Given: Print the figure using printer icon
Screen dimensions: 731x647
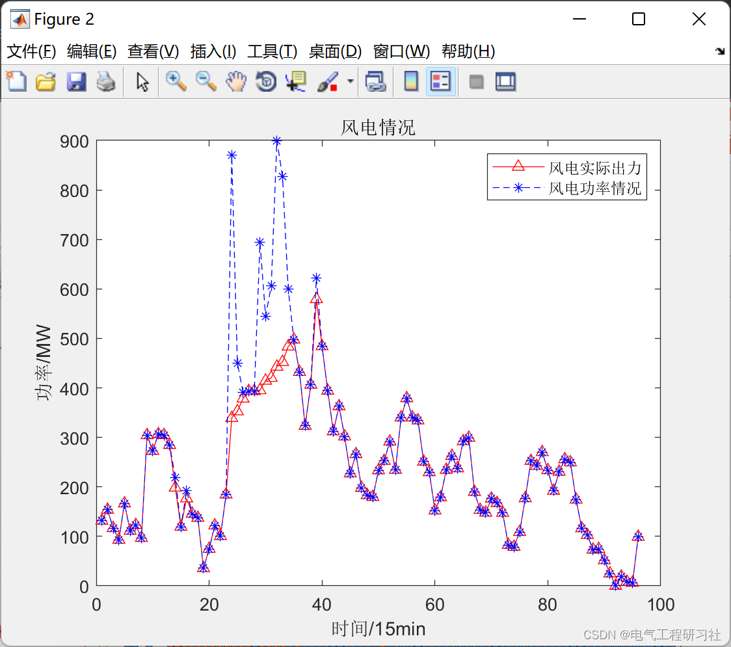Looking at the screenshot, I should pyautogui.click(x=106, y=81).
